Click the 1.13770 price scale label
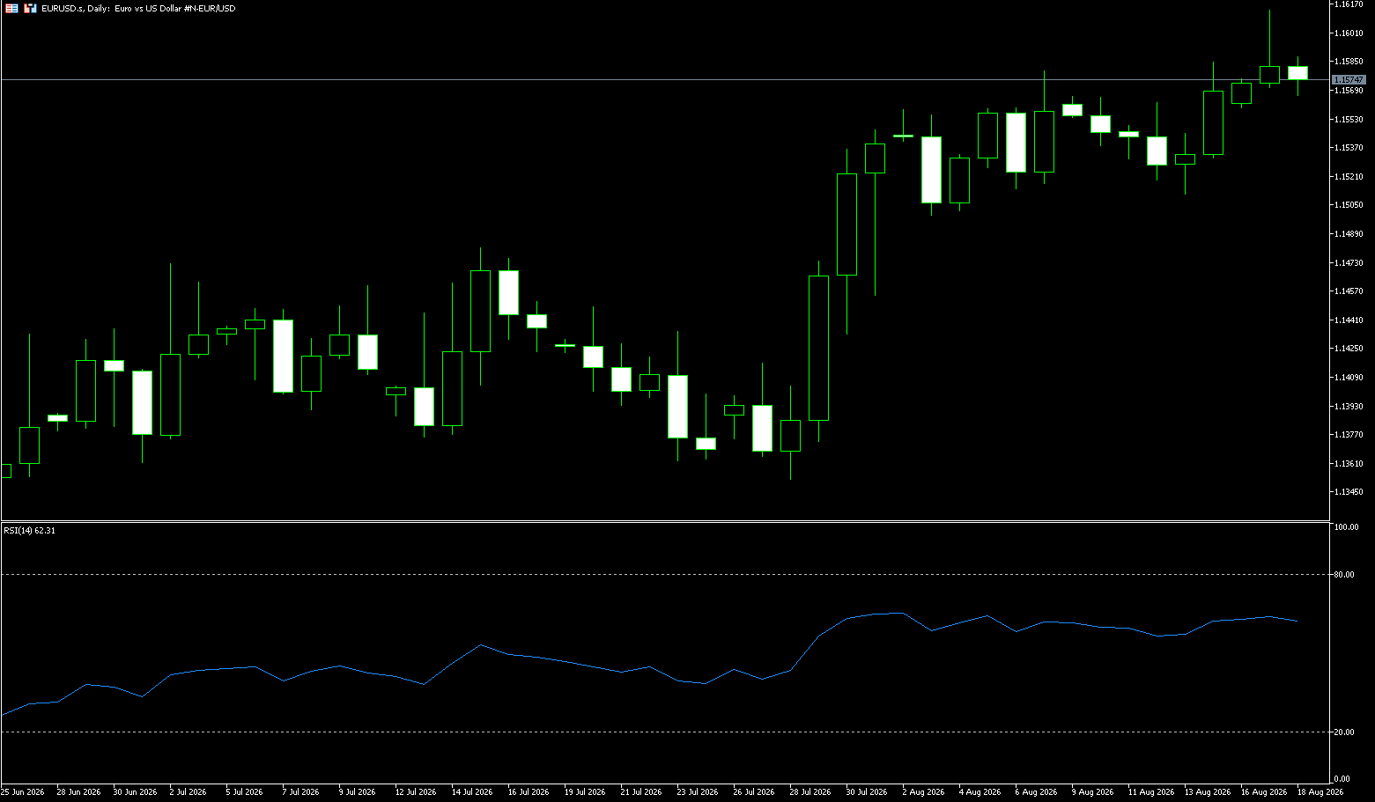1375x802 pixels. (x=1349, y=435)
